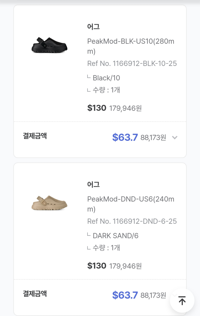Tap the Black/10 option line
200x316 pixels.
pos(106,78)
